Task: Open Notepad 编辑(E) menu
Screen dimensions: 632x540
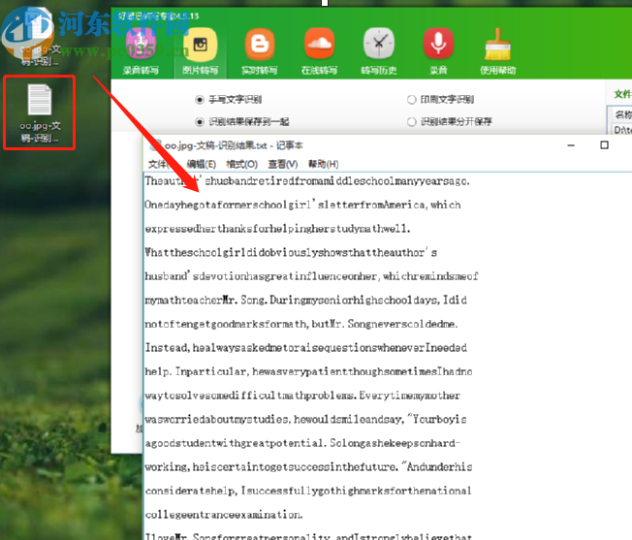Action: click(201, 164)
